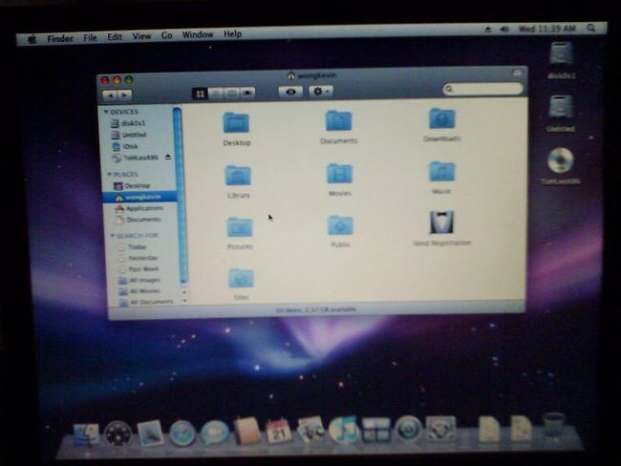Collapse the DEVICES section
621x466 pixels.
(106, 112)
